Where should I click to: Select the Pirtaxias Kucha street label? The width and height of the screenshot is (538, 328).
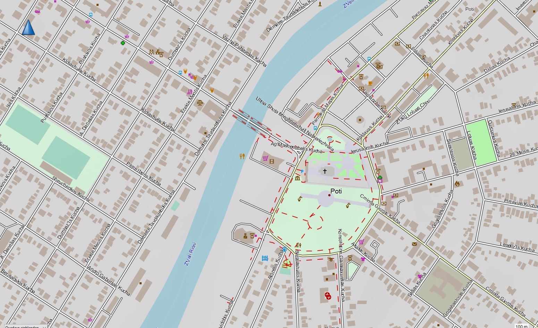tap(521, 203)
